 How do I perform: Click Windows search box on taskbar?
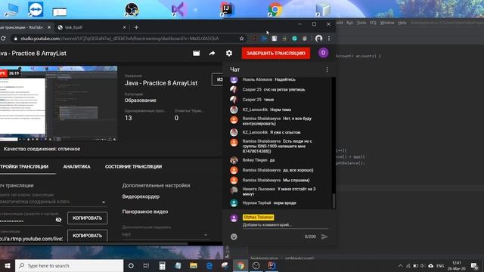point(69,265)
